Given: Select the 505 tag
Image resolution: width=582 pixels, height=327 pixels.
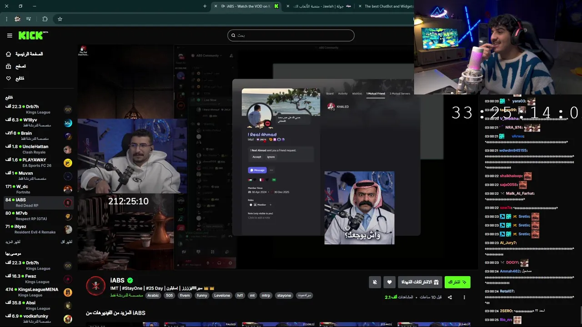Looking at the screenshot, I should [169, 296].
